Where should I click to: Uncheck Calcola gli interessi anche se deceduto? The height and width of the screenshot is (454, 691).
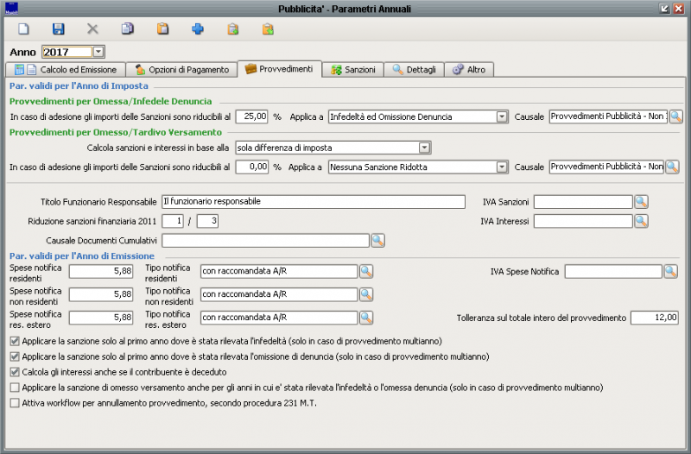(14, 372)
